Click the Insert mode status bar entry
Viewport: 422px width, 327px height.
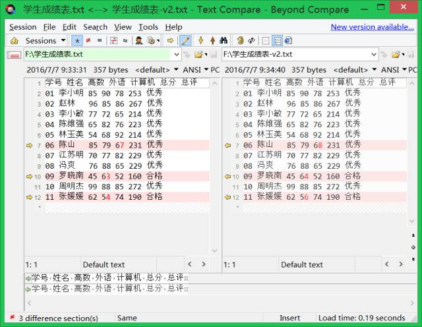pos(289,318)
